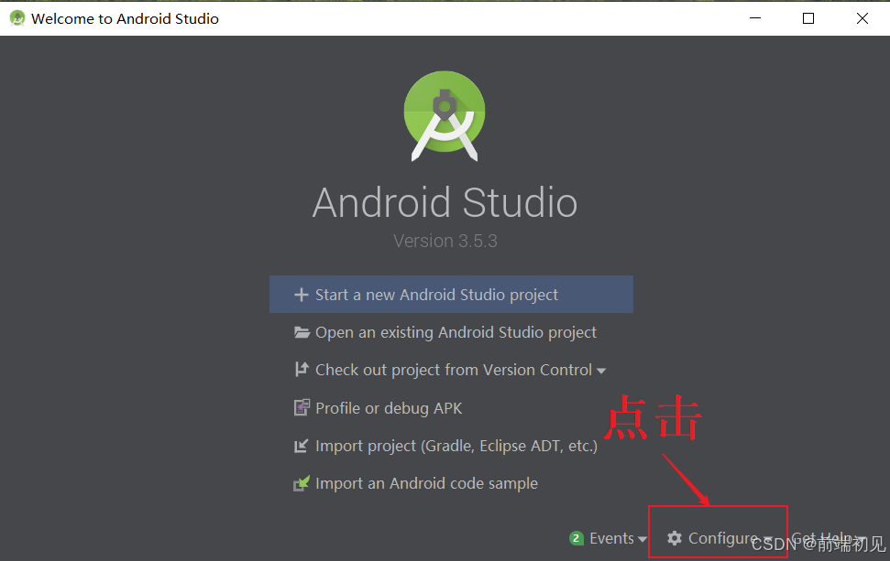Click the Profile or debug APK icon
This screenshot has width=890, height=561.
(x=302, y=407)
